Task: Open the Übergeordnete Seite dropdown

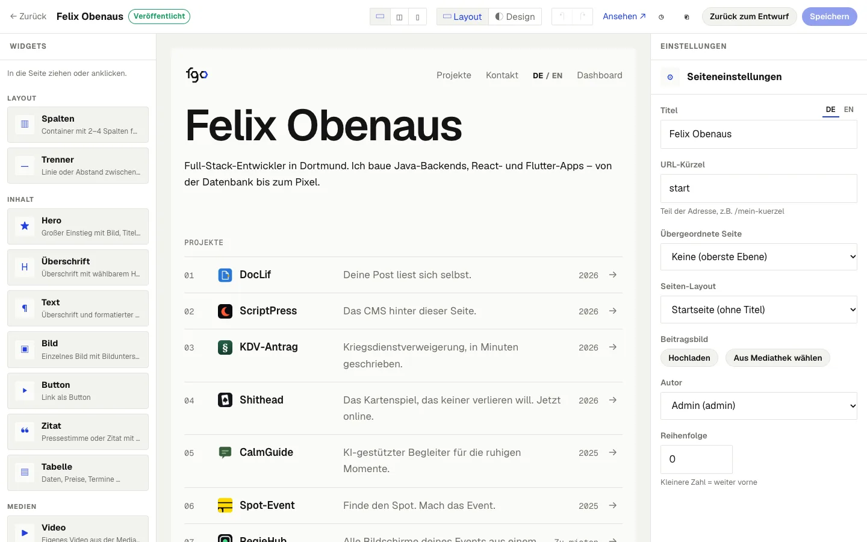Action: coord(759,257)
